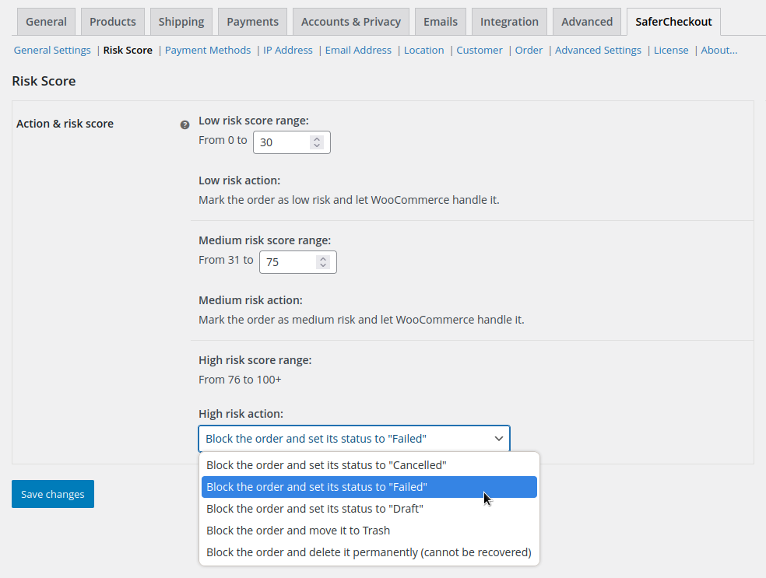The width and height of the screenshot is (766, 578).
Task: Go to the IP Address section
Action: tap(288, 51)
